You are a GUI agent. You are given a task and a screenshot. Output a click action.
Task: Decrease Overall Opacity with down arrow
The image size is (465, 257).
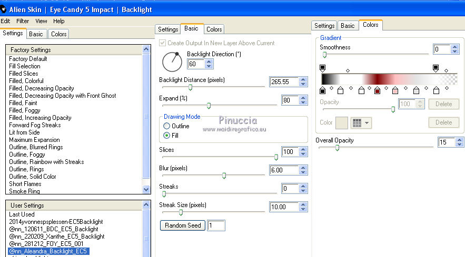[459, 144]
